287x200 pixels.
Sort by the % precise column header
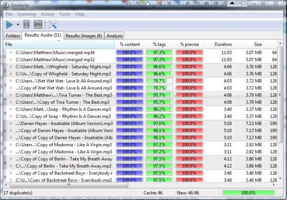point(189,44)
